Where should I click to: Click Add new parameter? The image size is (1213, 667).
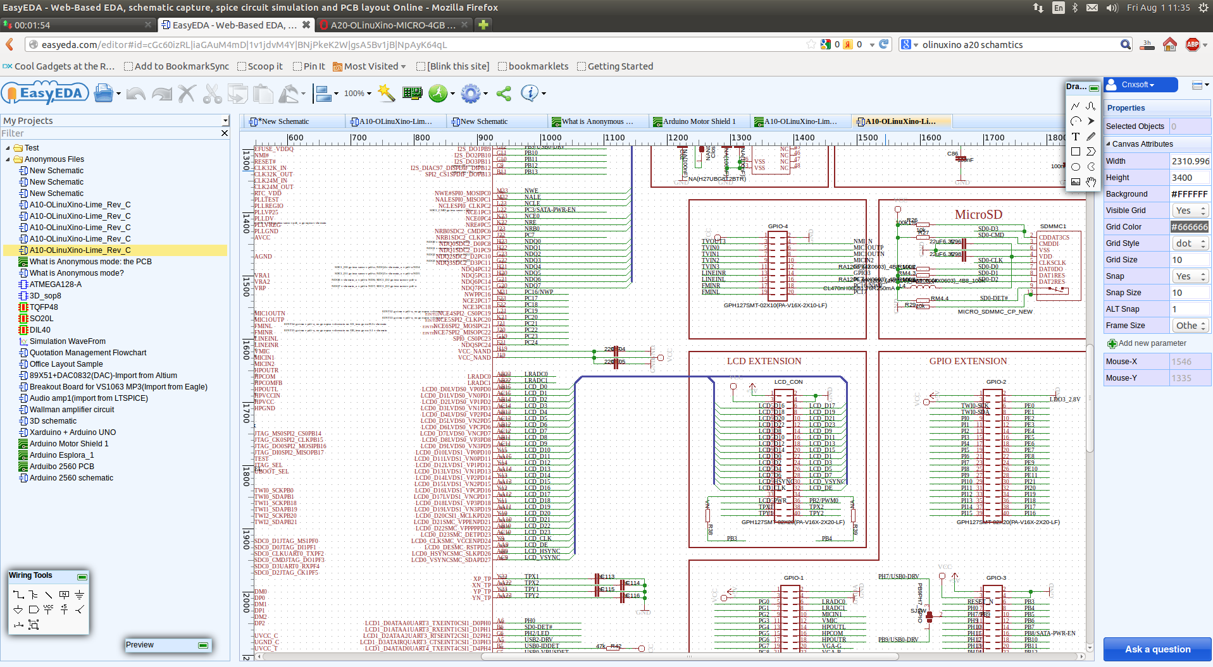(x=1147, y=343)
